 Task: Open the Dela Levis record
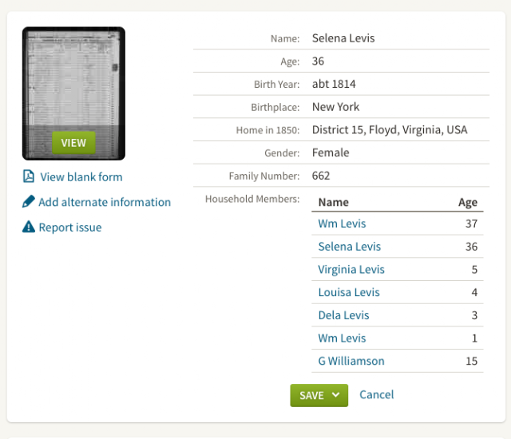[x=343, y=315]
